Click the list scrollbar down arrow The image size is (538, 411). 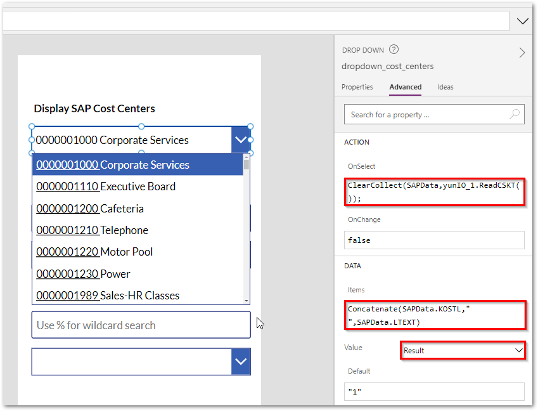[x=247, y=301]
